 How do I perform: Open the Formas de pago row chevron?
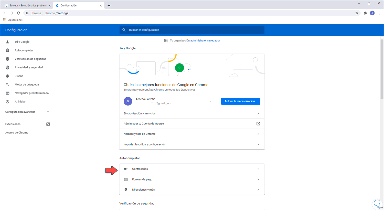(258, 180)
